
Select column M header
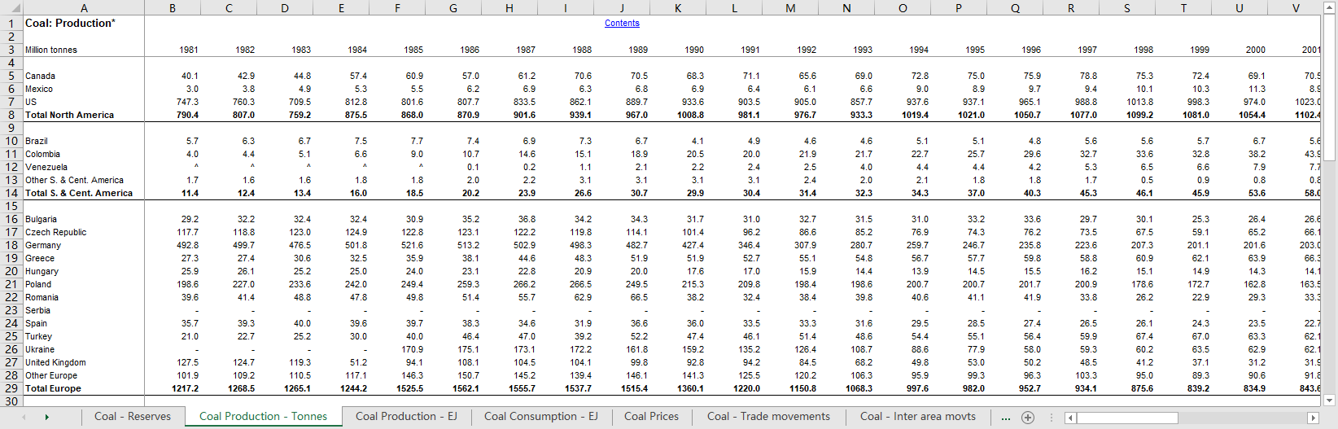790,7
